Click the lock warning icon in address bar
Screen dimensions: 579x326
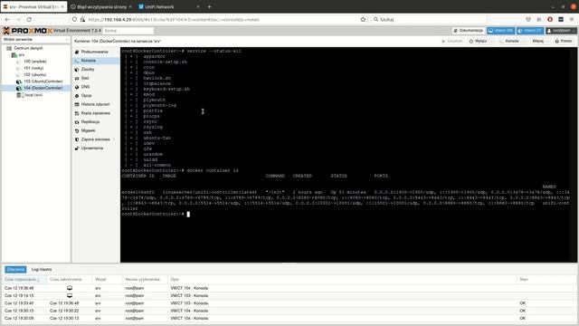(x=82, y=19)
